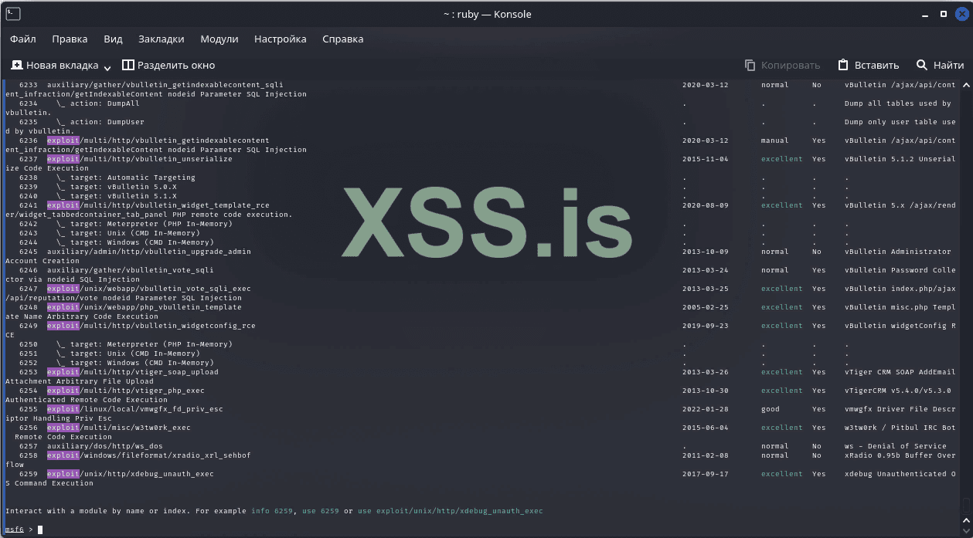
Task: Click text exploit/unix/http/xdebug_unauth_exec on row 6259
Action: pos(131,474)
